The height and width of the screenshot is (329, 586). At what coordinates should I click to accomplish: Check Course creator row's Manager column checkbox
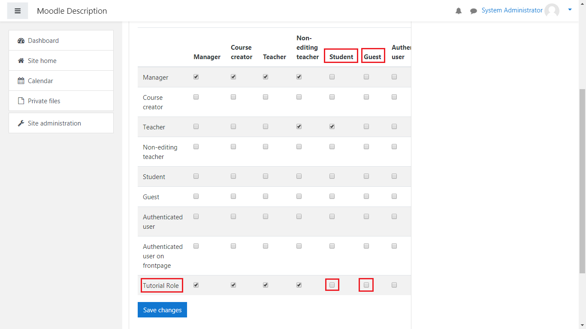click(196, 97)
